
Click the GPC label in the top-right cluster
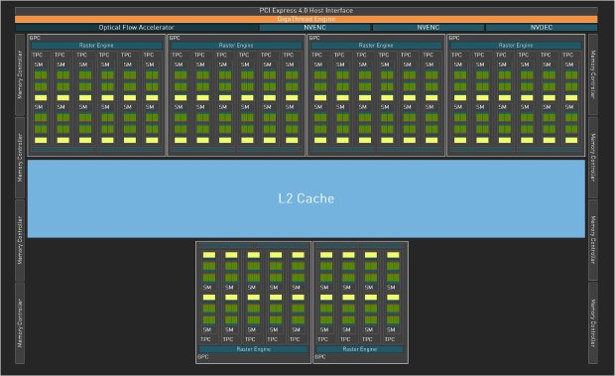point(453,38)
